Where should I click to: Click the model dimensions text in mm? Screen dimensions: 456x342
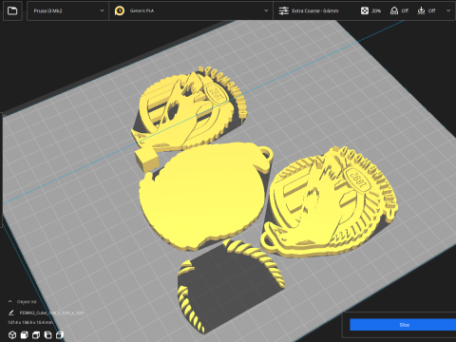(x=30, y=322)
